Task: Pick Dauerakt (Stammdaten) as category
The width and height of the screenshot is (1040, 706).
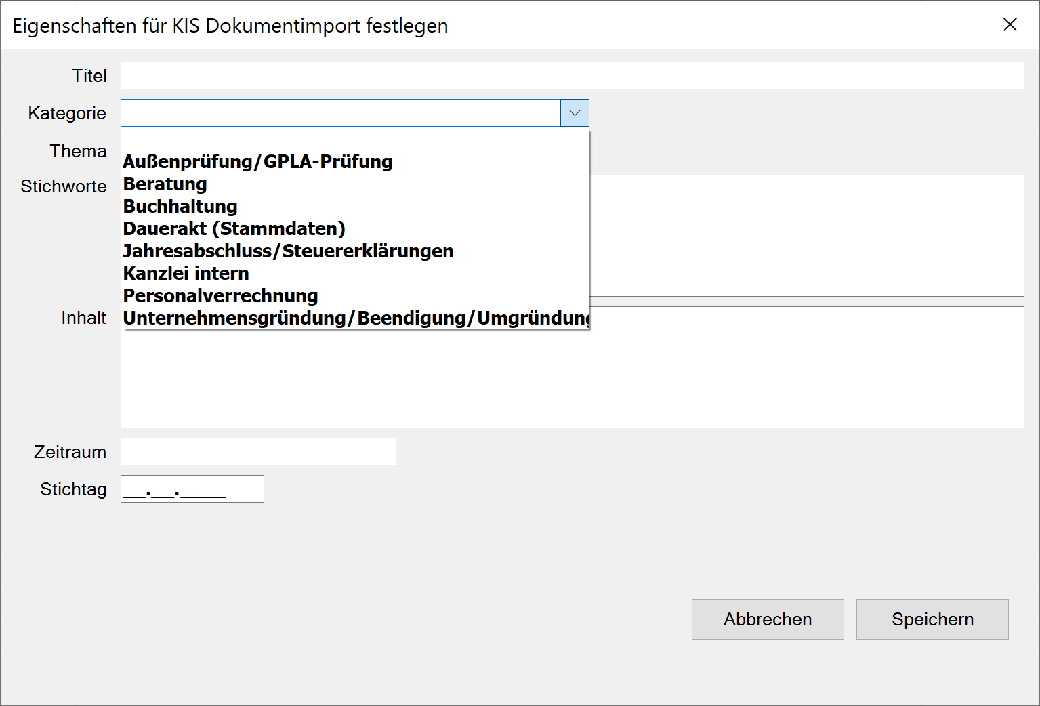Action: pos(234,228)
